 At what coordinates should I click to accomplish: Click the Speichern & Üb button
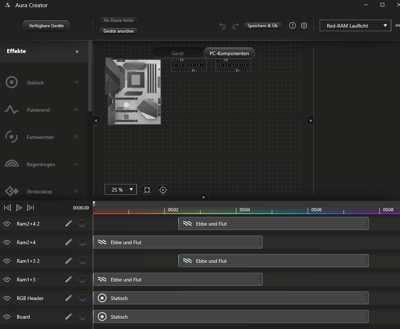click(x=262, y=26)
